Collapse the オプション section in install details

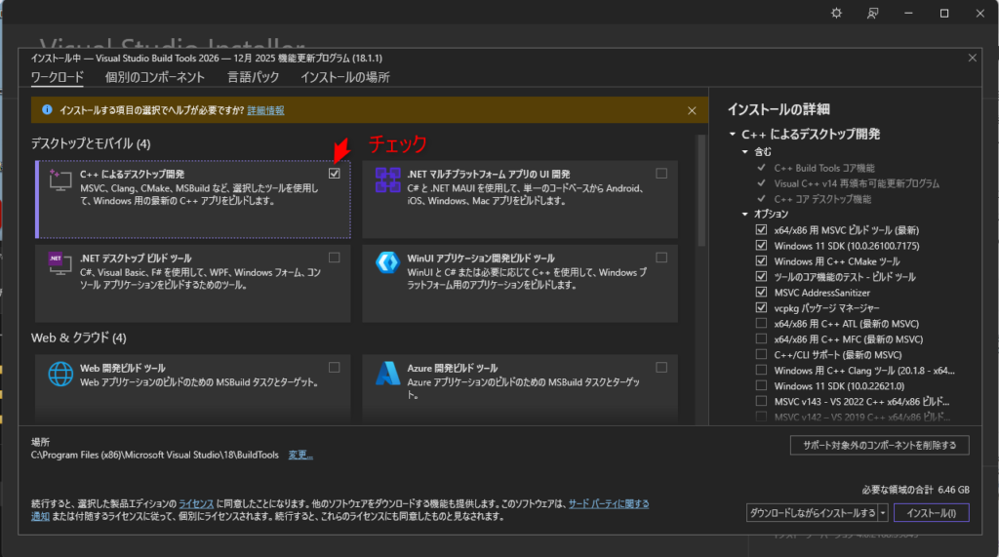(745, 214)
